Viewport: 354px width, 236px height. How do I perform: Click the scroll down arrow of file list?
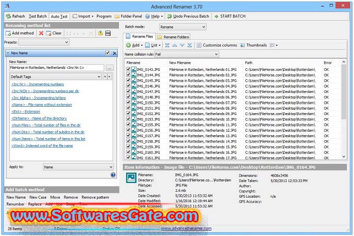coord(344,156)
